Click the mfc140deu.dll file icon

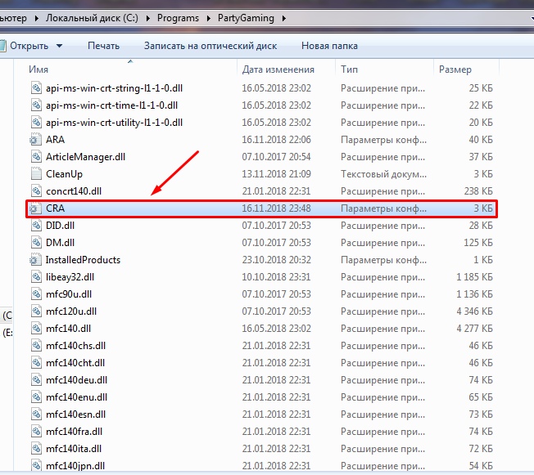(36, 380)
